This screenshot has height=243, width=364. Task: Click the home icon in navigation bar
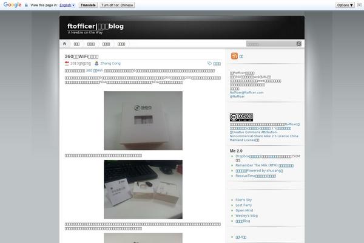click(x=64, y=44)
